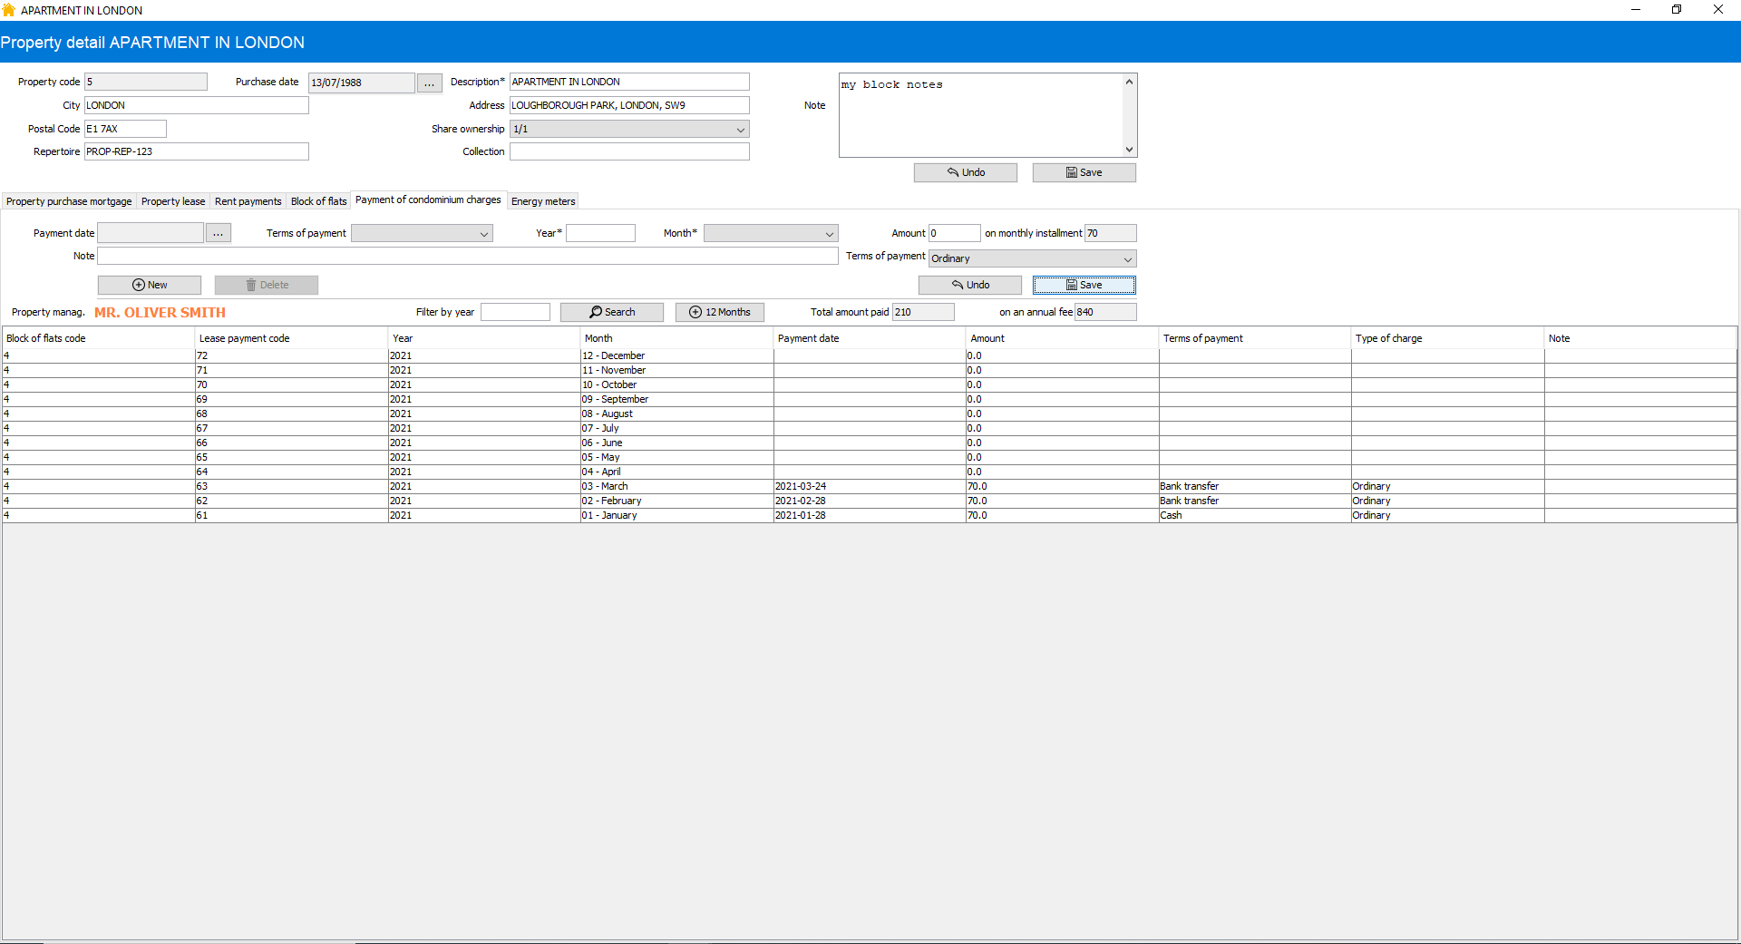Switch to the Energy meters tab

pos(543,201)
